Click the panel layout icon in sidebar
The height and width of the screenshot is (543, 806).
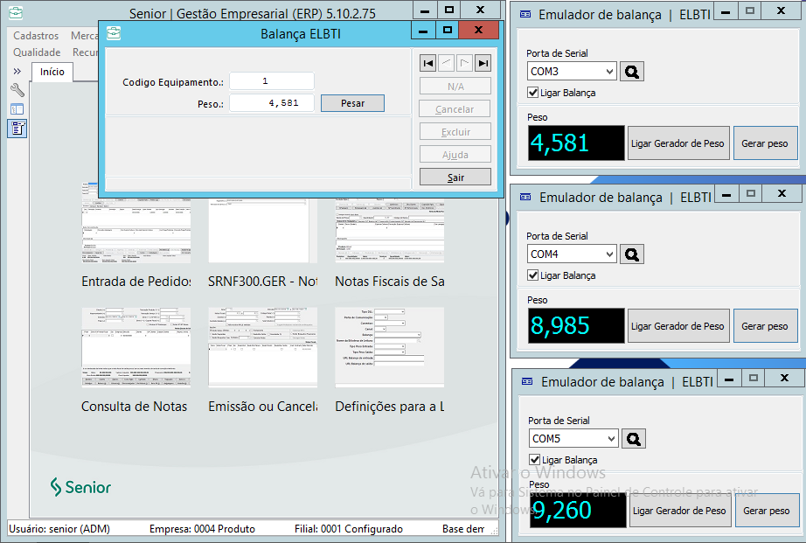pos(17,109)
